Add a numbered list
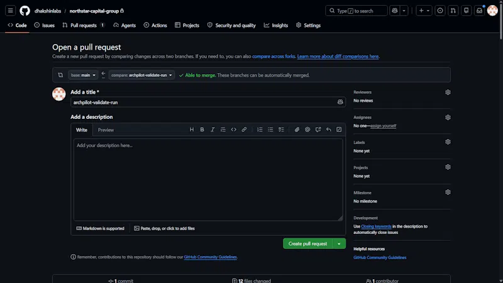The height and width of the screenshot is (283, 503). 260,130
